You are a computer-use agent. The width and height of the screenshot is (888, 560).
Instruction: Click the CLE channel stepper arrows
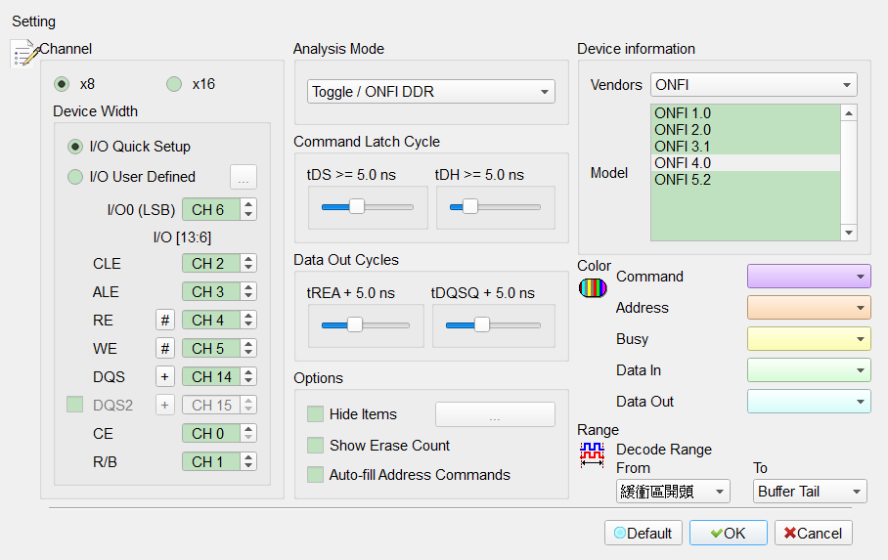coord(248,263)
